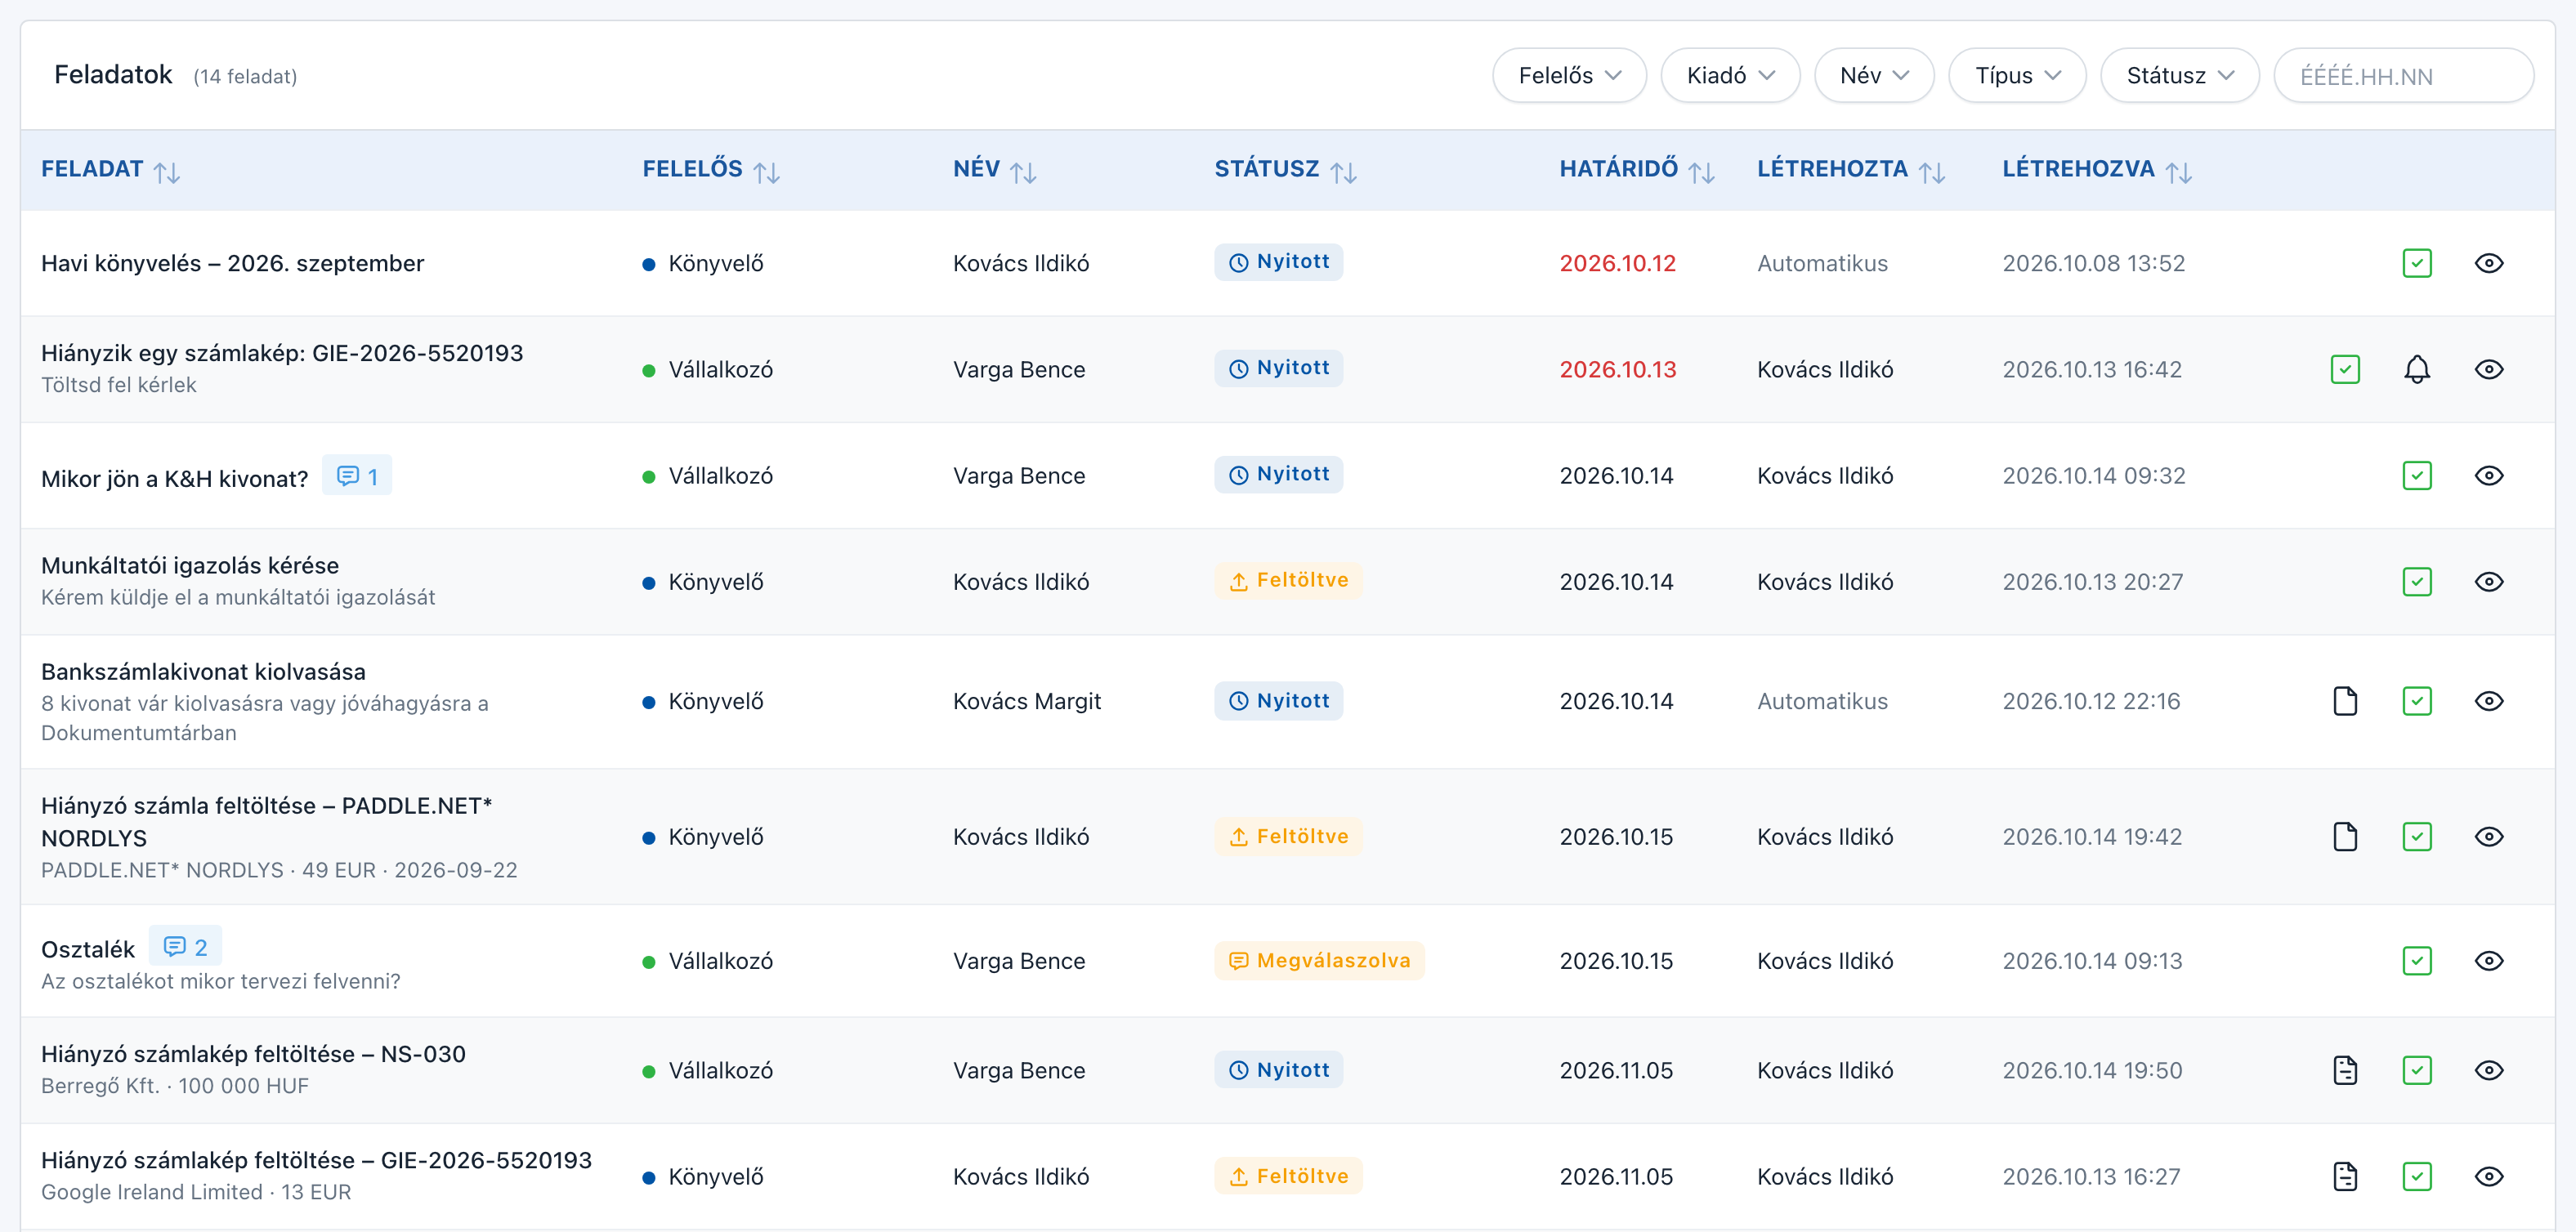View Osztalék task with eye icon

point(2489,961)
